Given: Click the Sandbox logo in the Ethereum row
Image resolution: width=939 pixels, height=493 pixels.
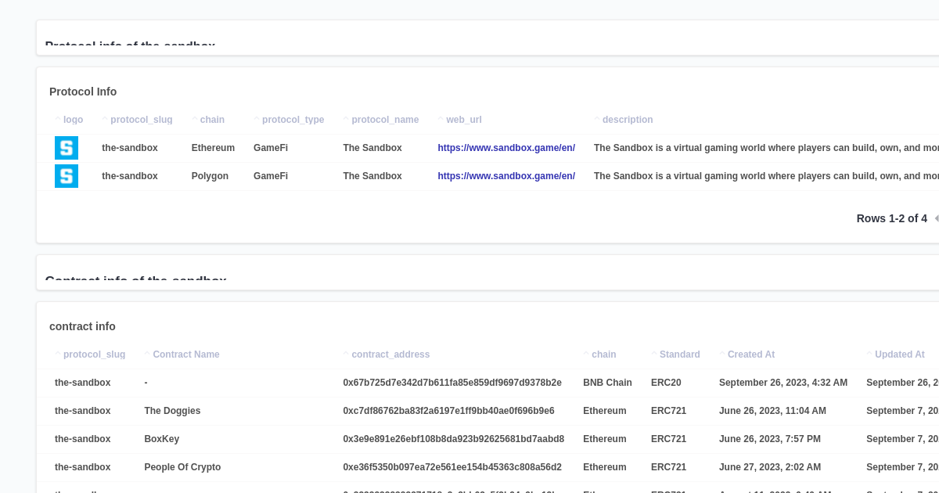Looking at the screenshot, I should coord(67,148).
